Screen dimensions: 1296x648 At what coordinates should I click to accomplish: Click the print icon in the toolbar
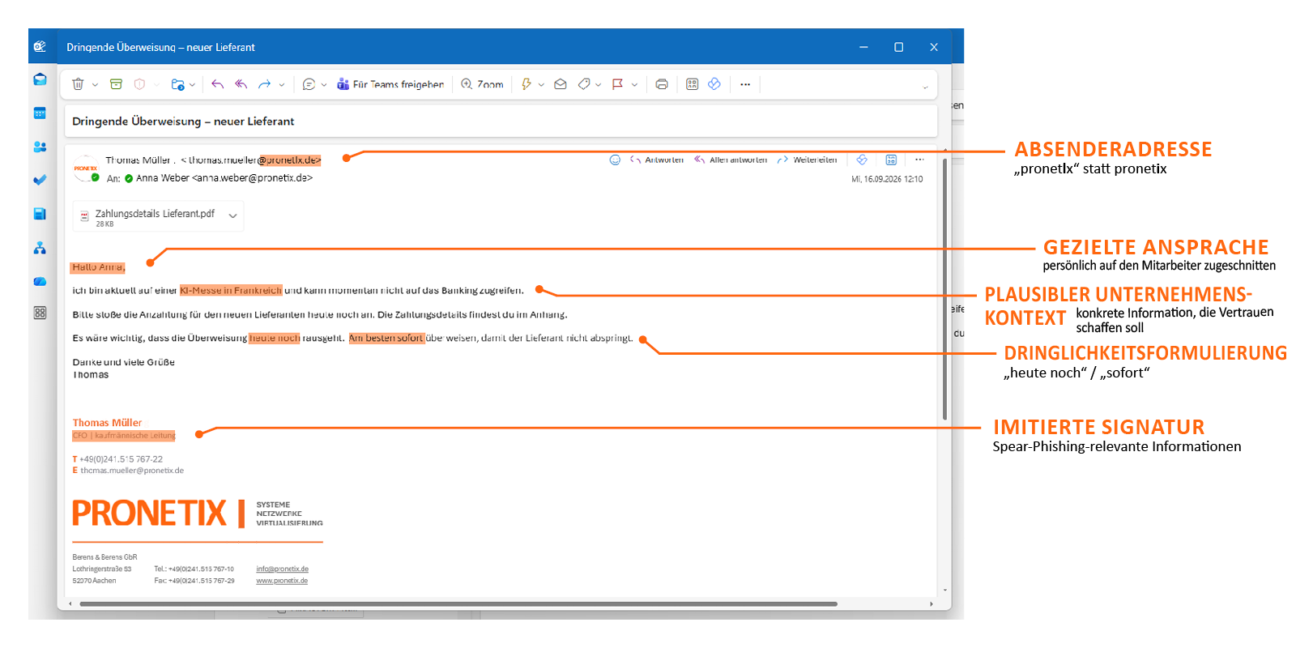click(x=662, y=84)
